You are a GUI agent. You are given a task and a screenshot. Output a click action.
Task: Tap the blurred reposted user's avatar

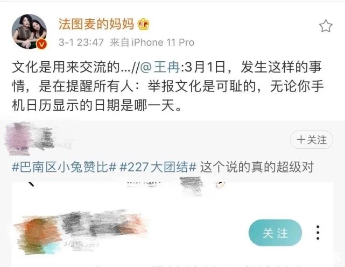point(18,139)
